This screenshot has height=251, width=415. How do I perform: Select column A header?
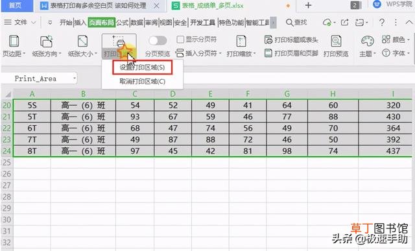pos(32,94)
